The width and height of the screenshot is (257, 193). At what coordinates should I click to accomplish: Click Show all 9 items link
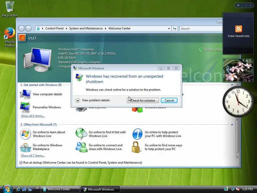(x=33, y=116)
